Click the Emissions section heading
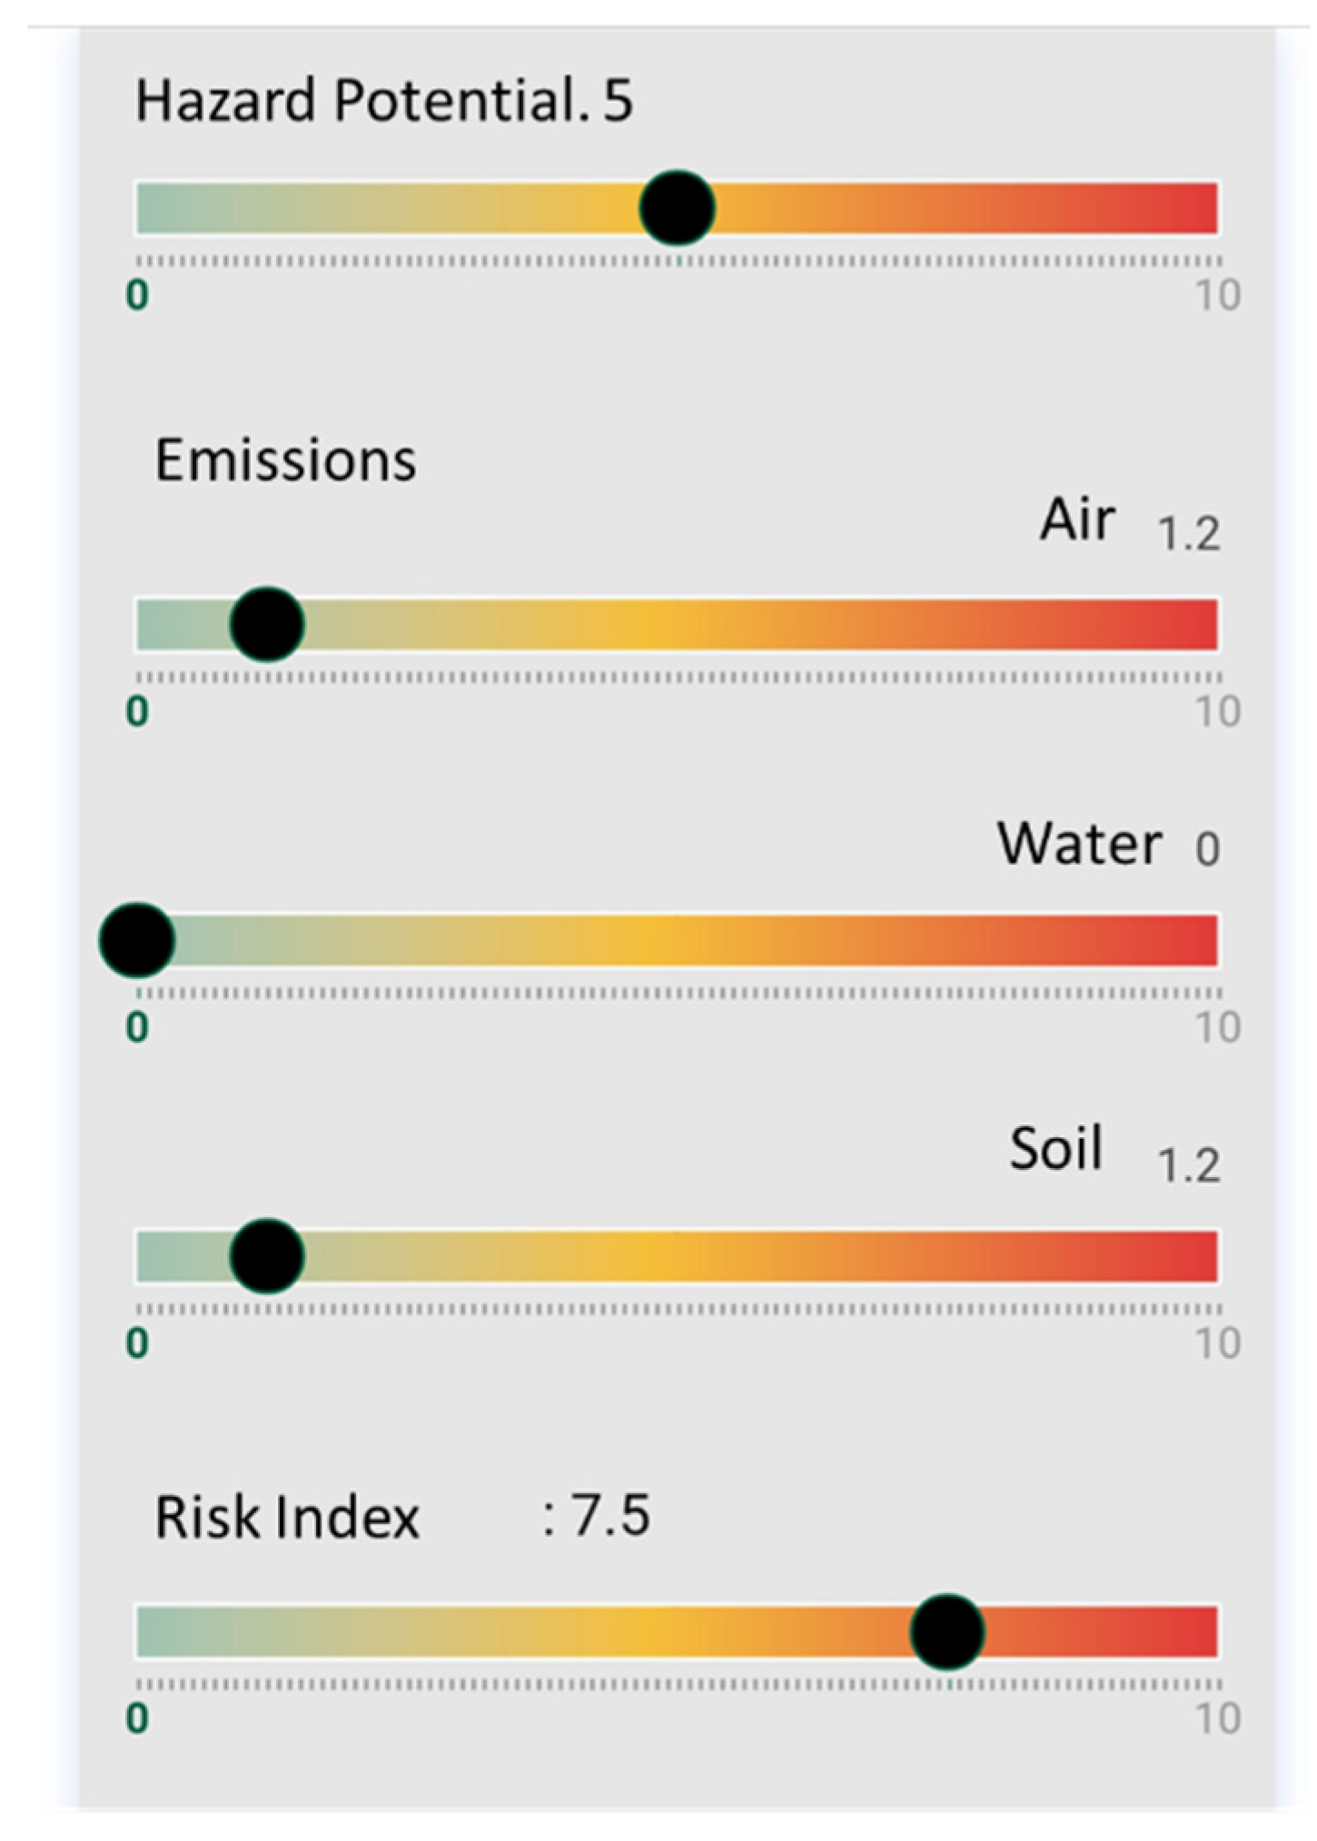Viewport: 1317px width, 1841px height. click(285, 460)
